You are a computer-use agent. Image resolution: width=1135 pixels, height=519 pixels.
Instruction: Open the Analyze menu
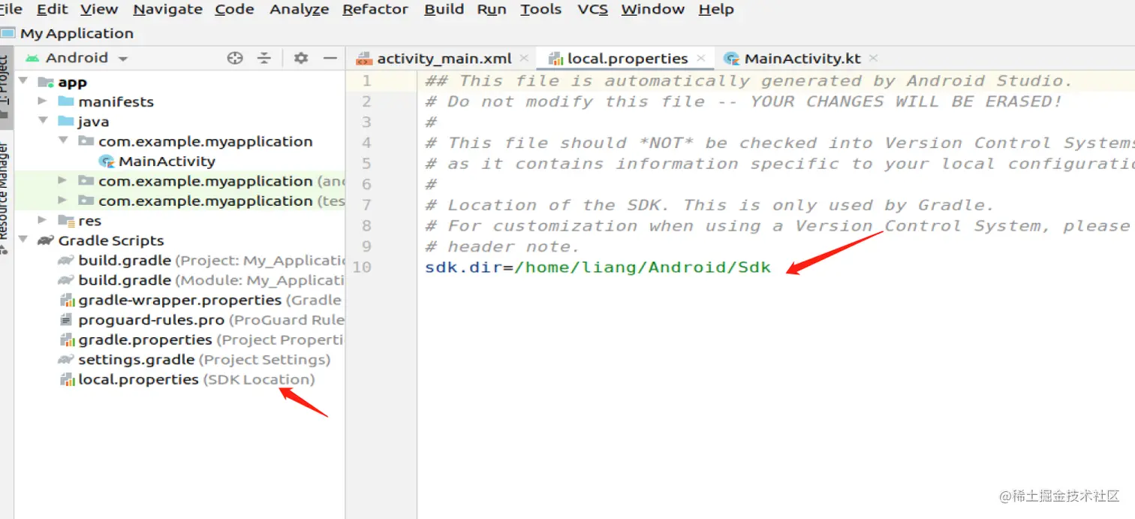(300, 9)
